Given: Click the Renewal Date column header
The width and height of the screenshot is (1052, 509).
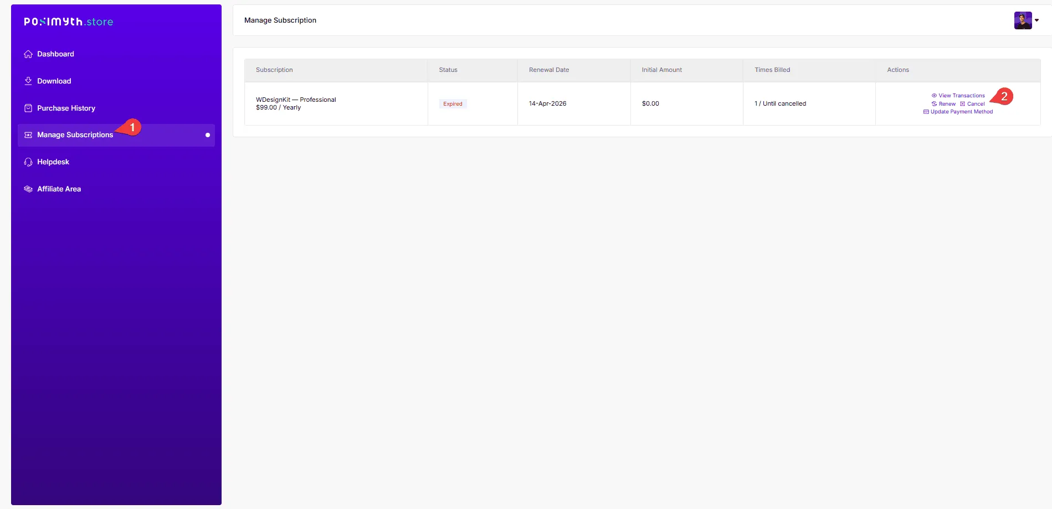Looking at the screenshot, I should coord(548,70).
